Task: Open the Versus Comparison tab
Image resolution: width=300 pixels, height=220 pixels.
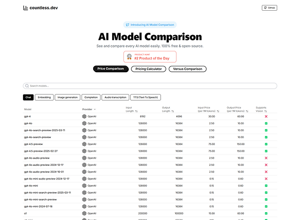Action: tap(187, 69)
